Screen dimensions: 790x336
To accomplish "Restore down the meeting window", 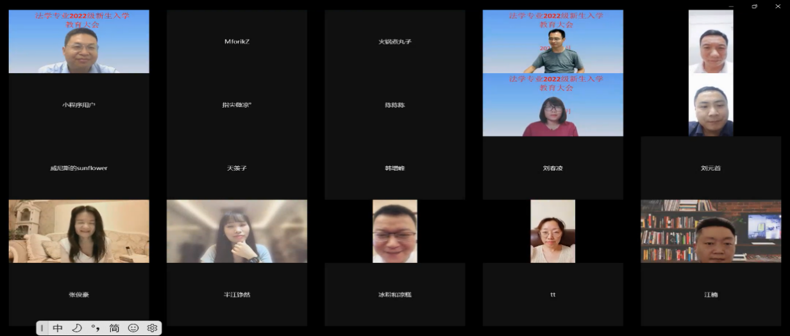I will (754, 6).
